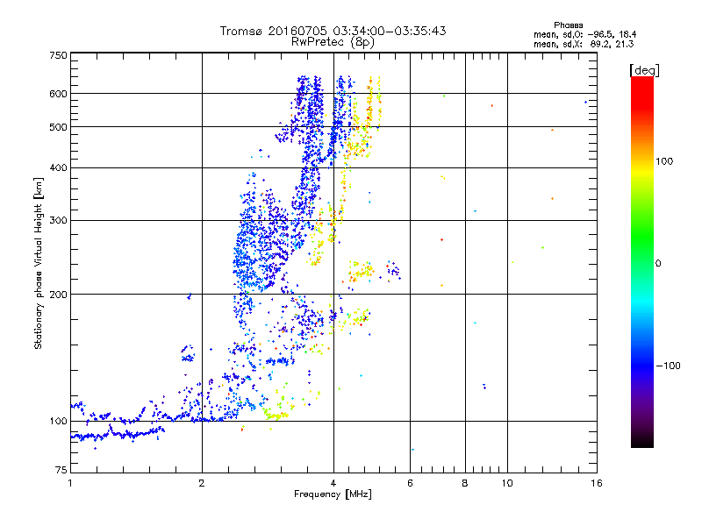Click the x-axis tick label '8'
Viewport: 702px width, 526px height.
(x=465, y=483)
